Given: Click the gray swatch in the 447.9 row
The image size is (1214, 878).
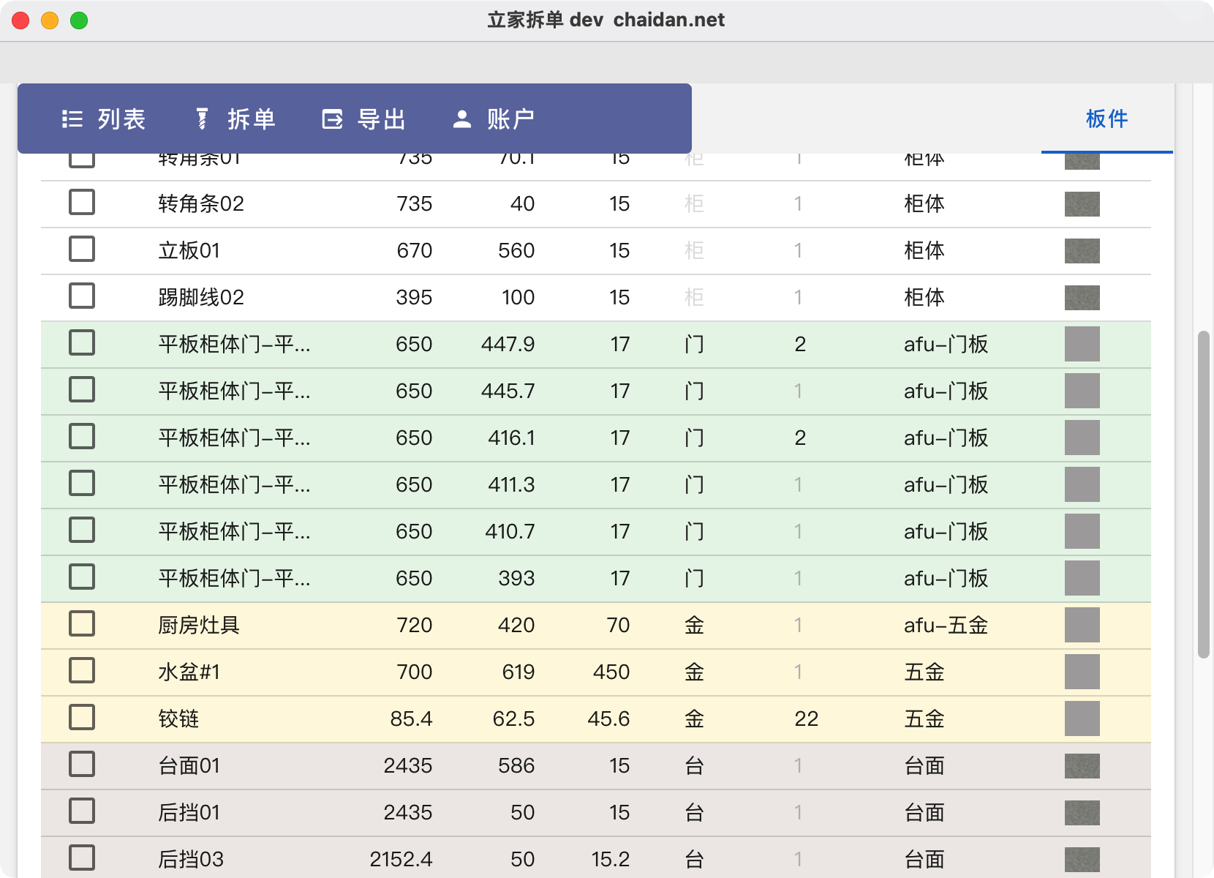Looking at the screenshot, I should pos(1082,344).
